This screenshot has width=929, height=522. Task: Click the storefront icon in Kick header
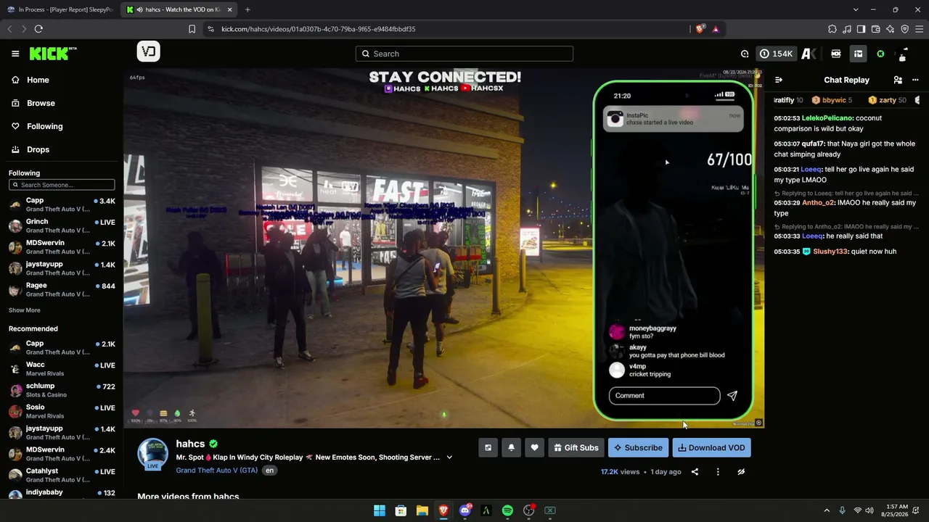[x=858, y=54]
